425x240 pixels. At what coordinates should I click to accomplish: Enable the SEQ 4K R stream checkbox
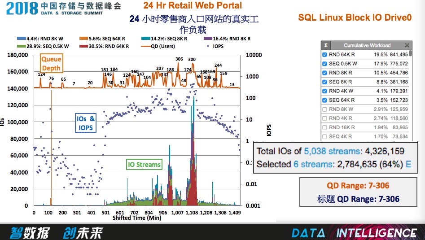click(324, 136)
